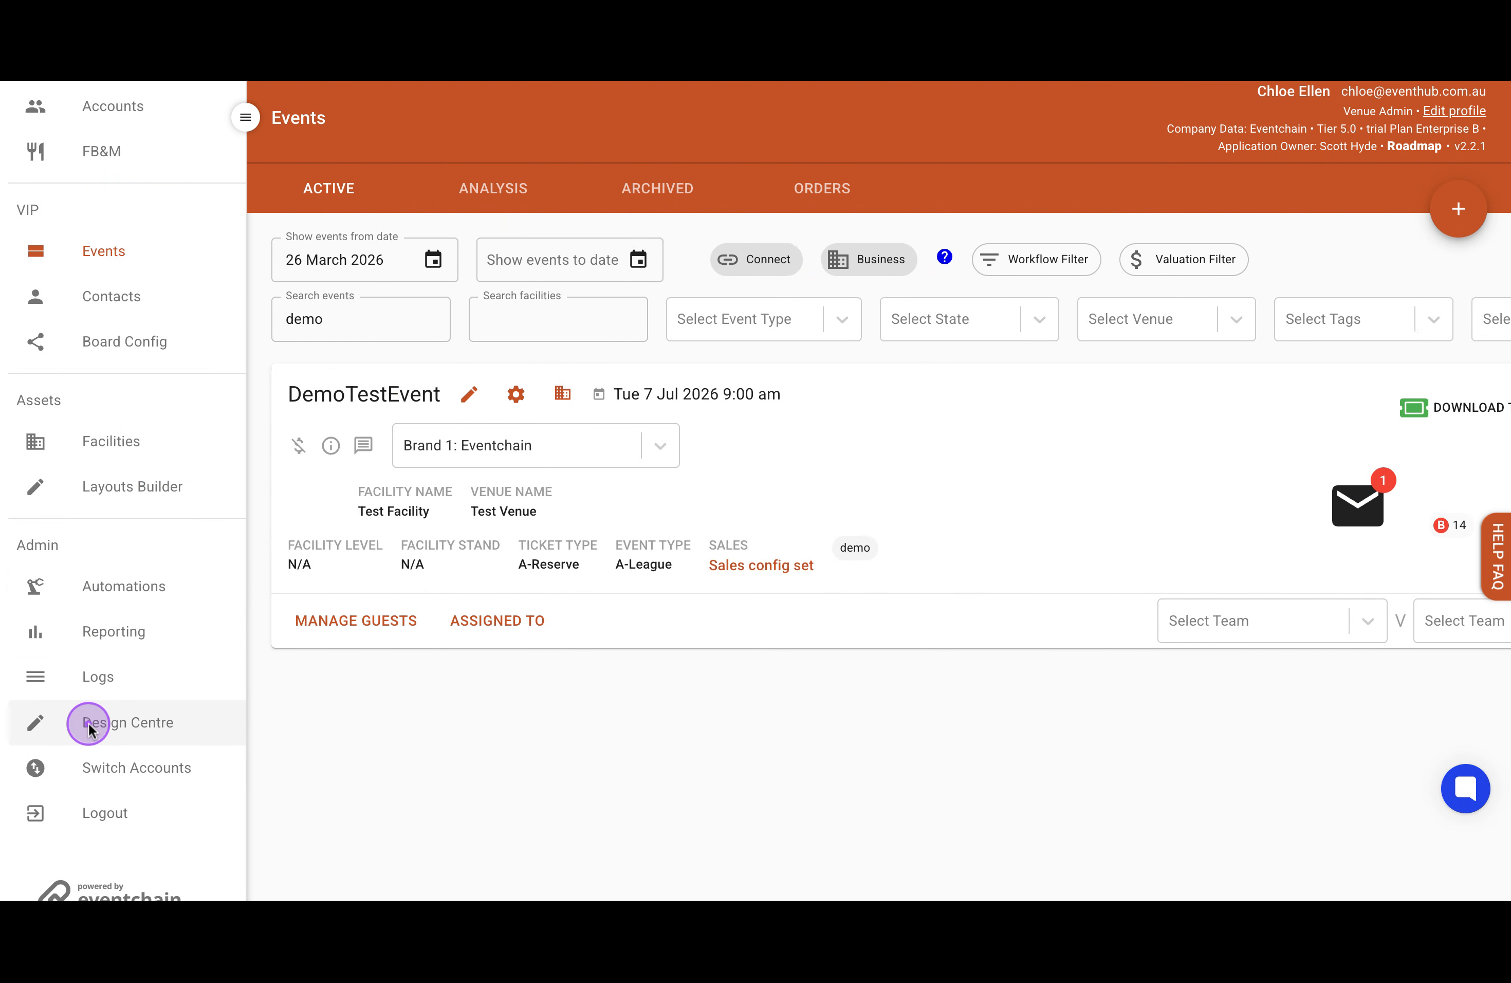
Task: Toggle the Workflow Filter chip
Action: [1036, 259]
